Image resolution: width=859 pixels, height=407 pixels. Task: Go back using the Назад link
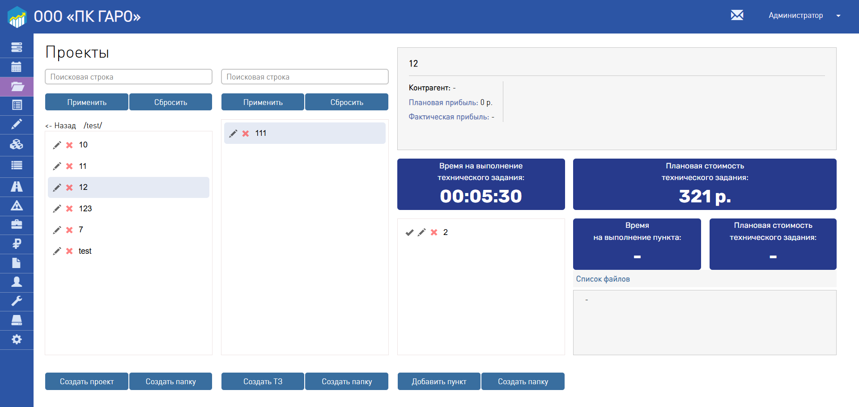(60, 126)
